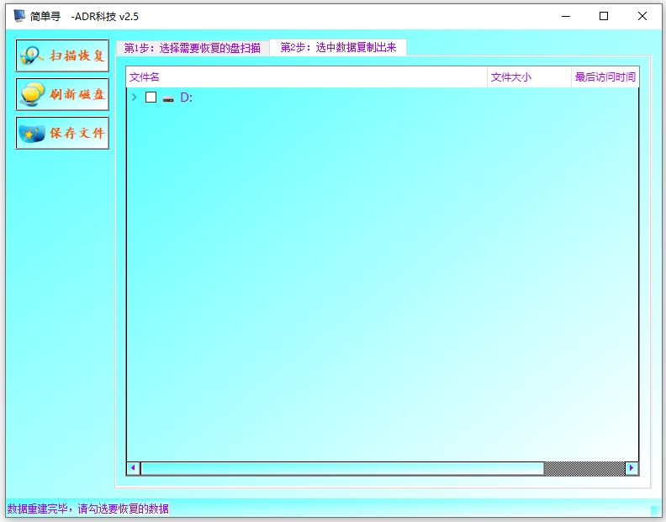Viewport: 666px width, 522px height.
Task: Select the 第2步 选中数据复制出来 tab
Action: (338, 48)
